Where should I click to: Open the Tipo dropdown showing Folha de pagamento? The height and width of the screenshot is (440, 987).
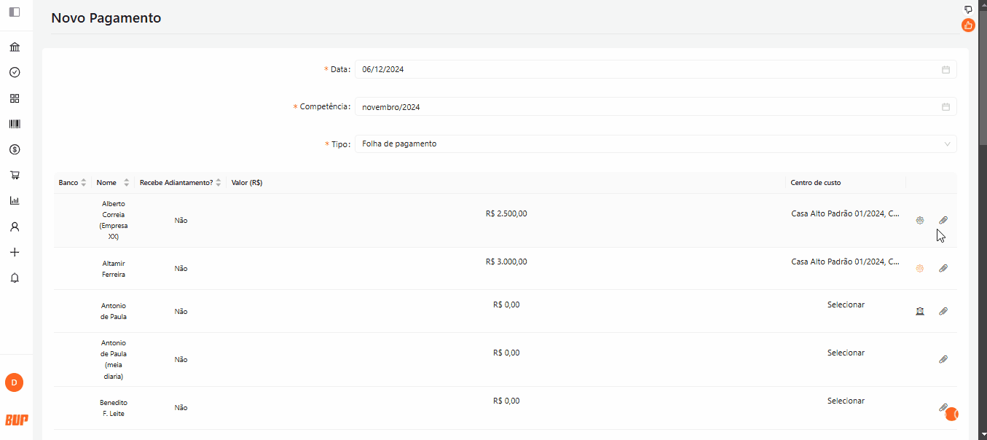(655, 144)
